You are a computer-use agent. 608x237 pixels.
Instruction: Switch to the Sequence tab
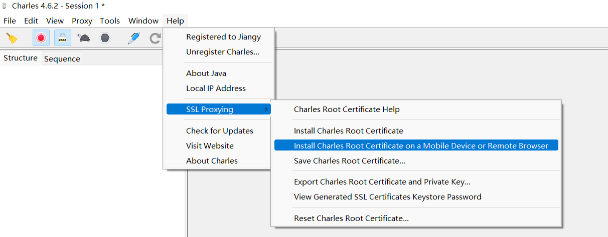(x=62, y=58)
